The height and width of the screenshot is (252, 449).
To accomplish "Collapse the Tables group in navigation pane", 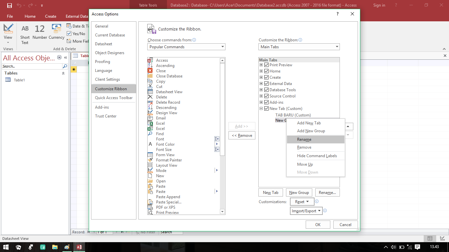I will pyautogui.click(x=63, y=73).
